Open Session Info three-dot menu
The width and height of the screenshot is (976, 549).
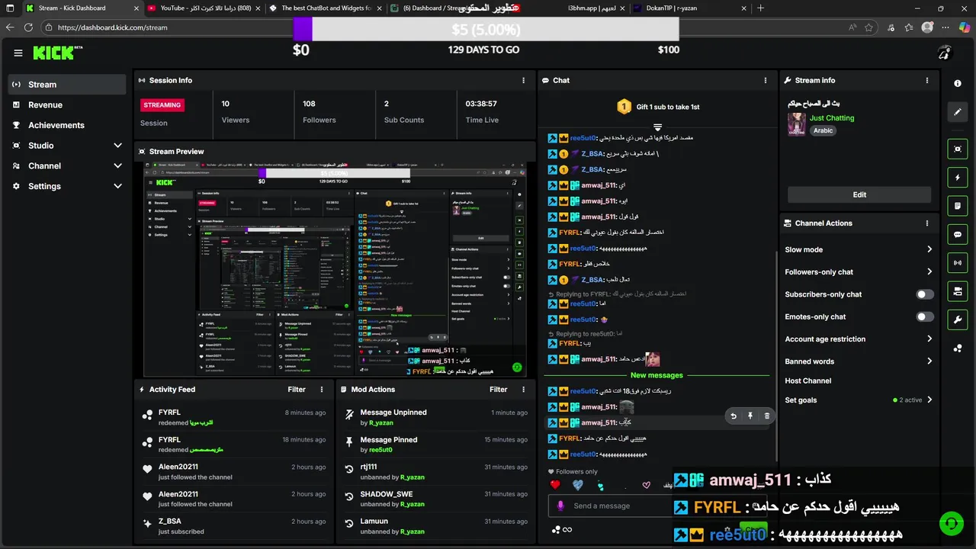[x=523, y=80]
